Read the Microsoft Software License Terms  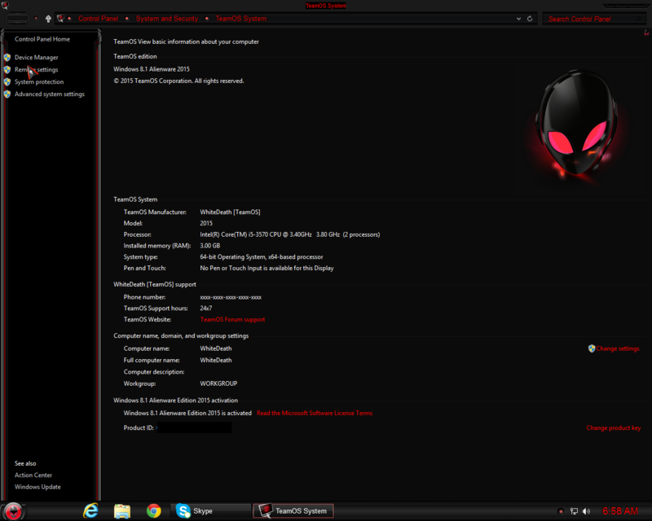tap(315, 413)
